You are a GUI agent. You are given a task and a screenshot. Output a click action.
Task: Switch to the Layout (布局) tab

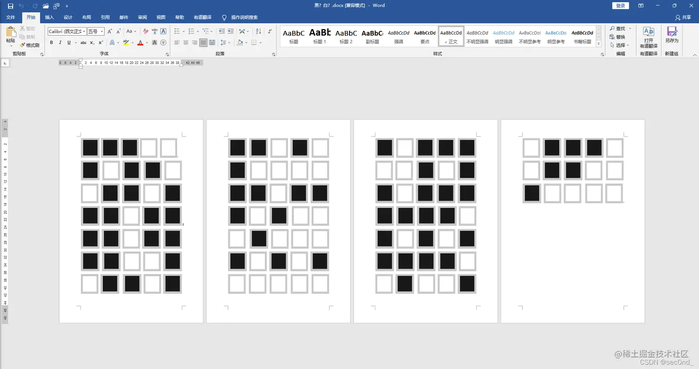tap(86, 18)
